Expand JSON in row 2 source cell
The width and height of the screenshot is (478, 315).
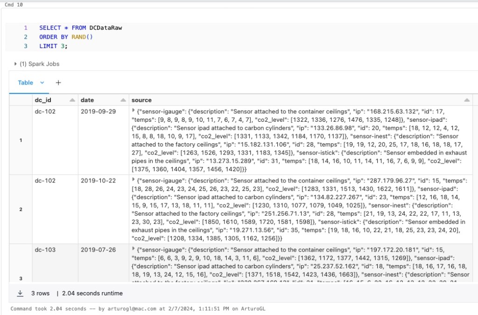[x=134, y=180]
